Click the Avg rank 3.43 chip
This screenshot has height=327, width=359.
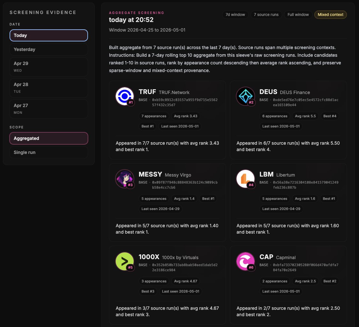pyautogui.click(x=186, y=116)
